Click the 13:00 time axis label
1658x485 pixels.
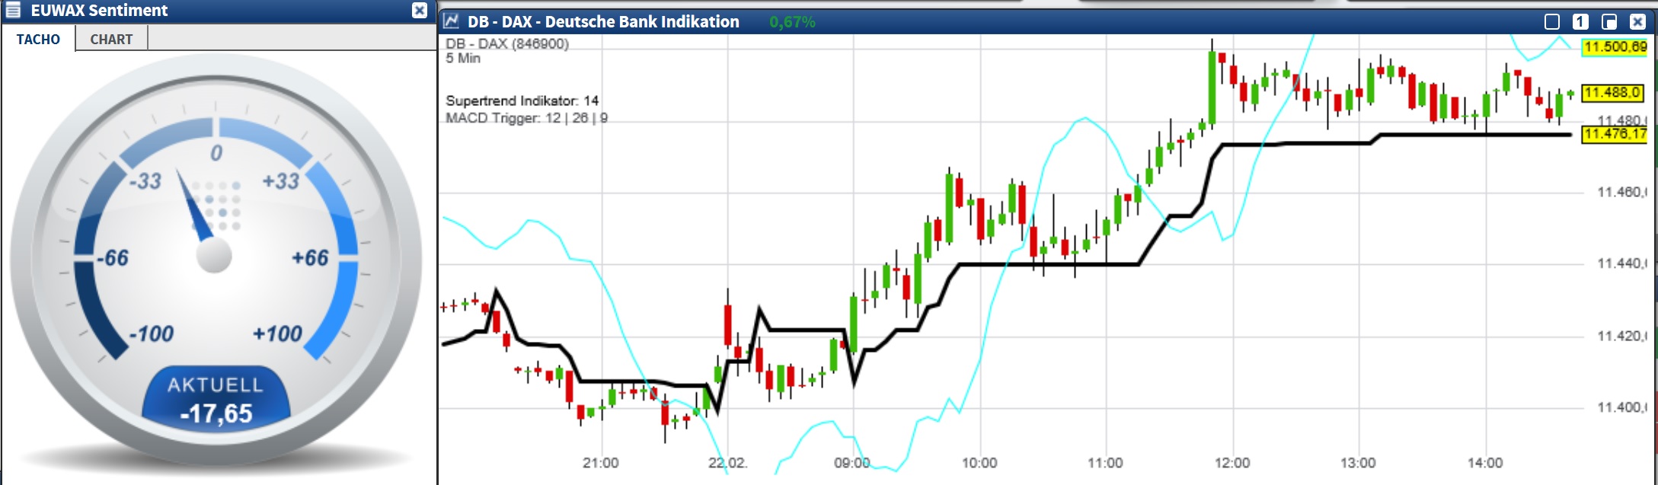[x=1358, y=463]
